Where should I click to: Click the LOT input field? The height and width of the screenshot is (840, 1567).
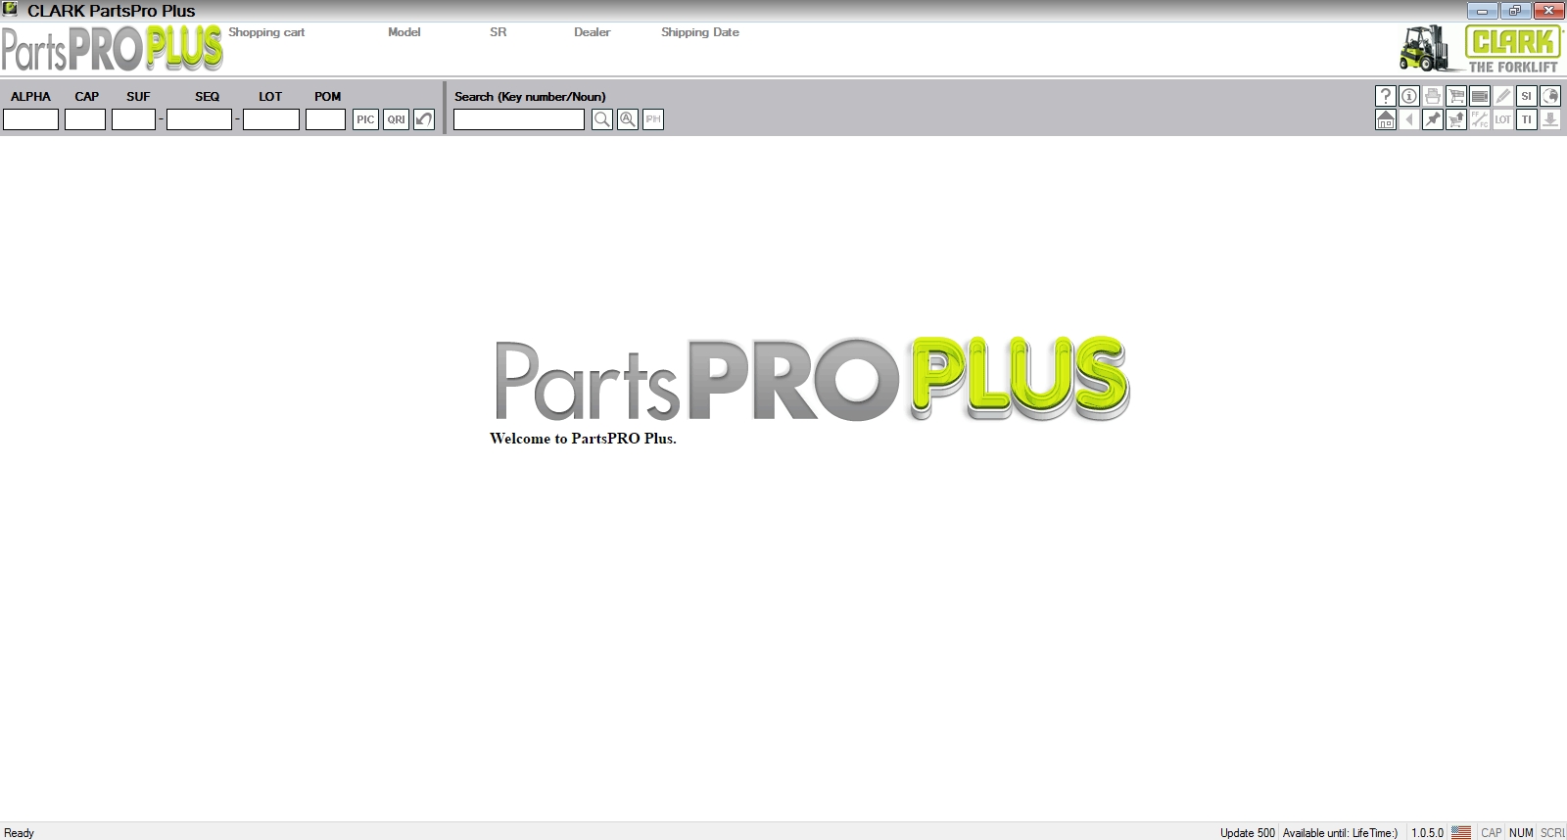tap(271, 119)
